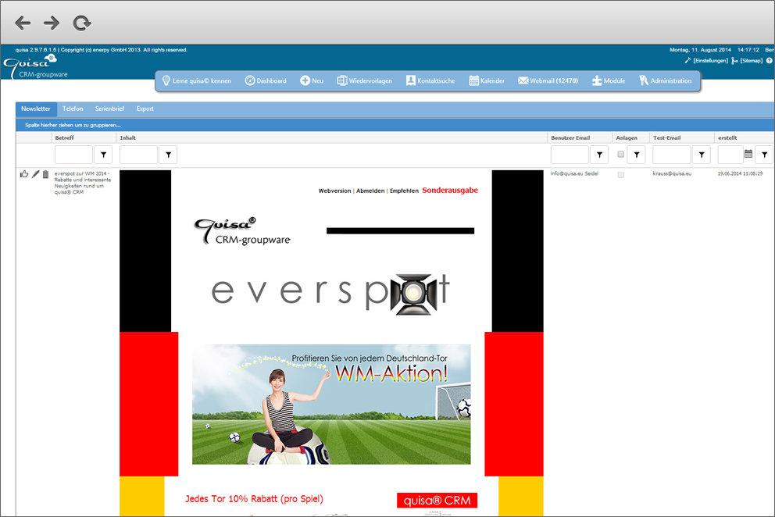The image size is (775, 517).
Task: Click Neu to create new entry
Action: coord(312,80)
